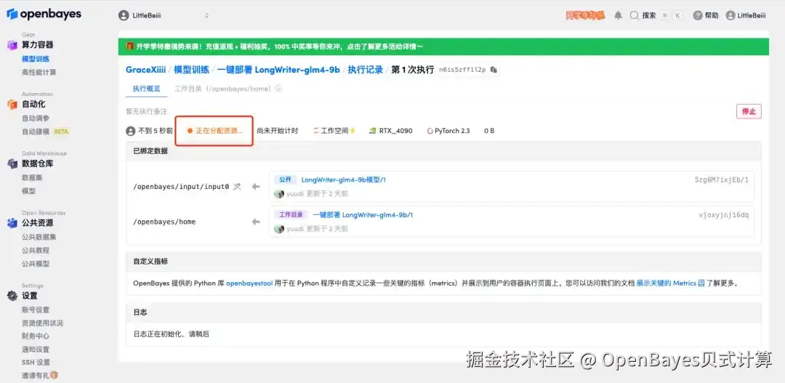
Task: Open 公共教程 in the sidebar
Action: click(36, 250)
